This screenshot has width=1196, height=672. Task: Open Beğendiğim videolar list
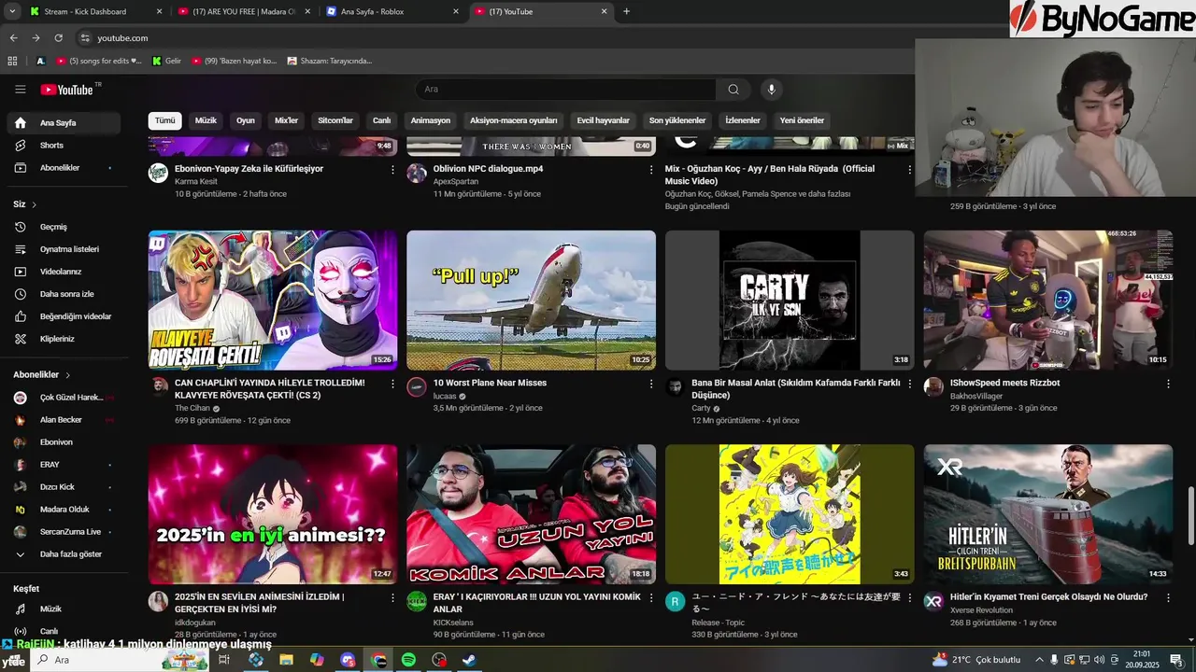64,316
